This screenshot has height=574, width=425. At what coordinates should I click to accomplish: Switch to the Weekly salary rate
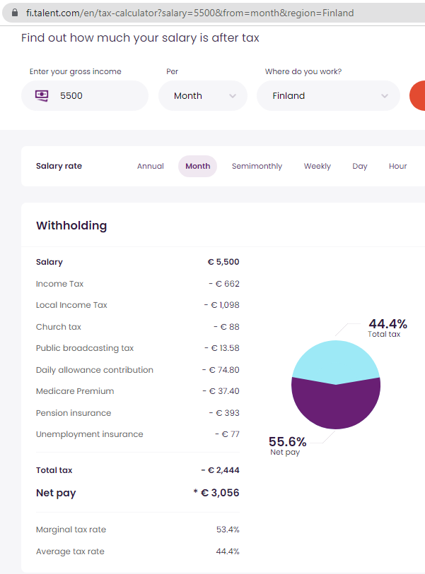coord(317,166)
